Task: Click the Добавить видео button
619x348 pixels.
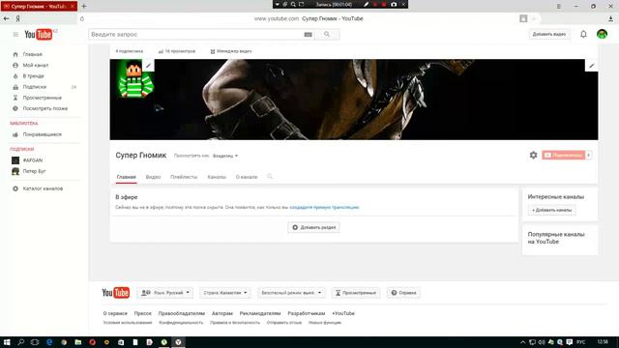Action: [x=549, y=35]
